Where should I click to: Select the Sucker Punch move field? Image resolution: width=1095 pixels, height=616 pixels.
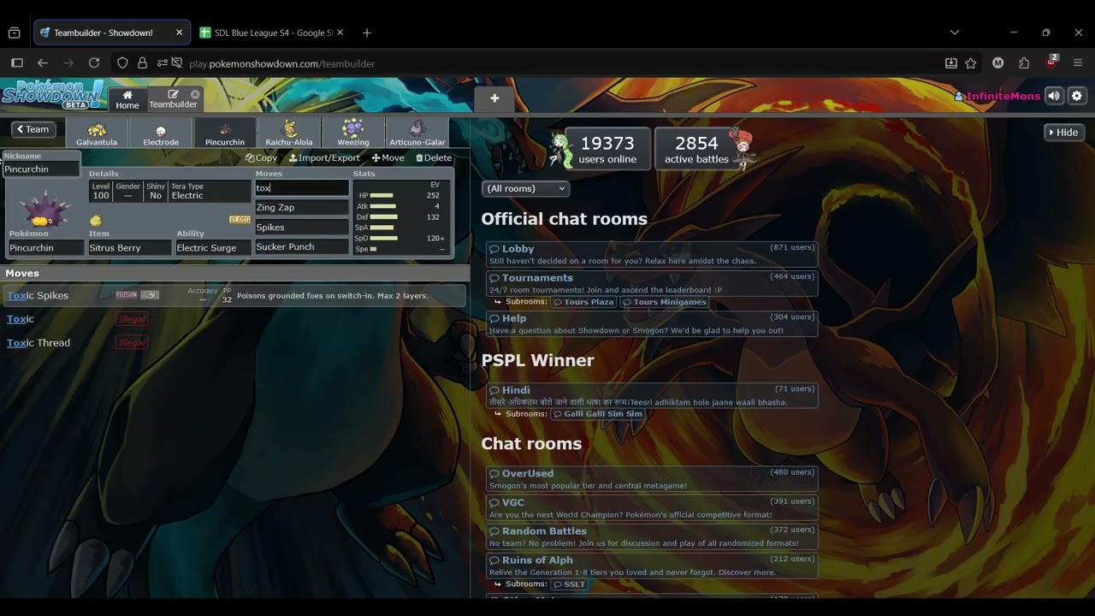302,247
